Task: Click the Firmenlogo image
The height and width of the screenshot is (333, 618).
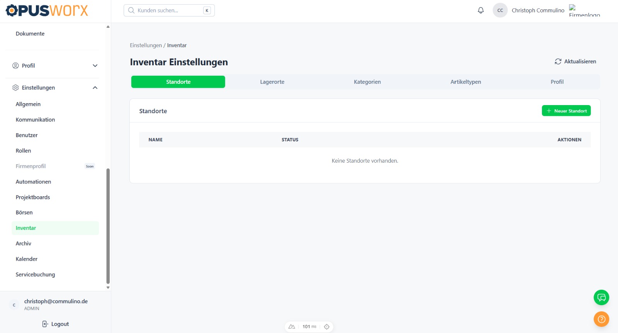Action: coord(584,11)
